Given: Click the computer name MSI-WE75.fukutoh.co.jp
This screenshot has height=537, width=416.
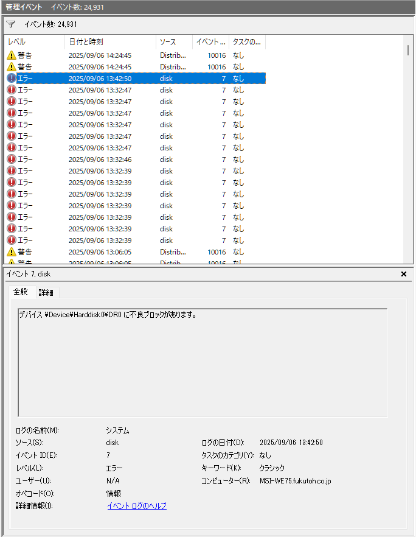Looking at the screenshot, I should coord(295,481).
